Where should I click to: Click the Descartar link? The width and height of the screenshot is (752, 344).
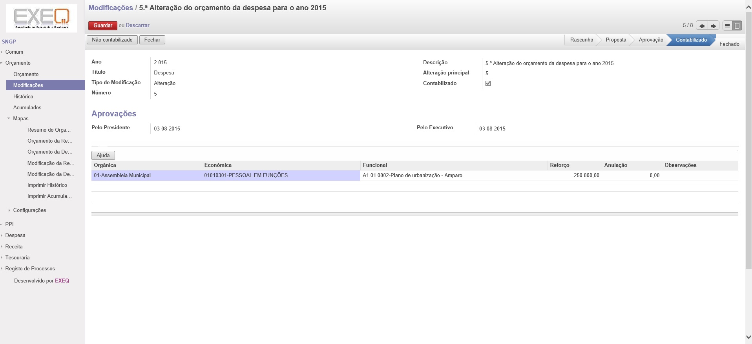pos(137,25)
